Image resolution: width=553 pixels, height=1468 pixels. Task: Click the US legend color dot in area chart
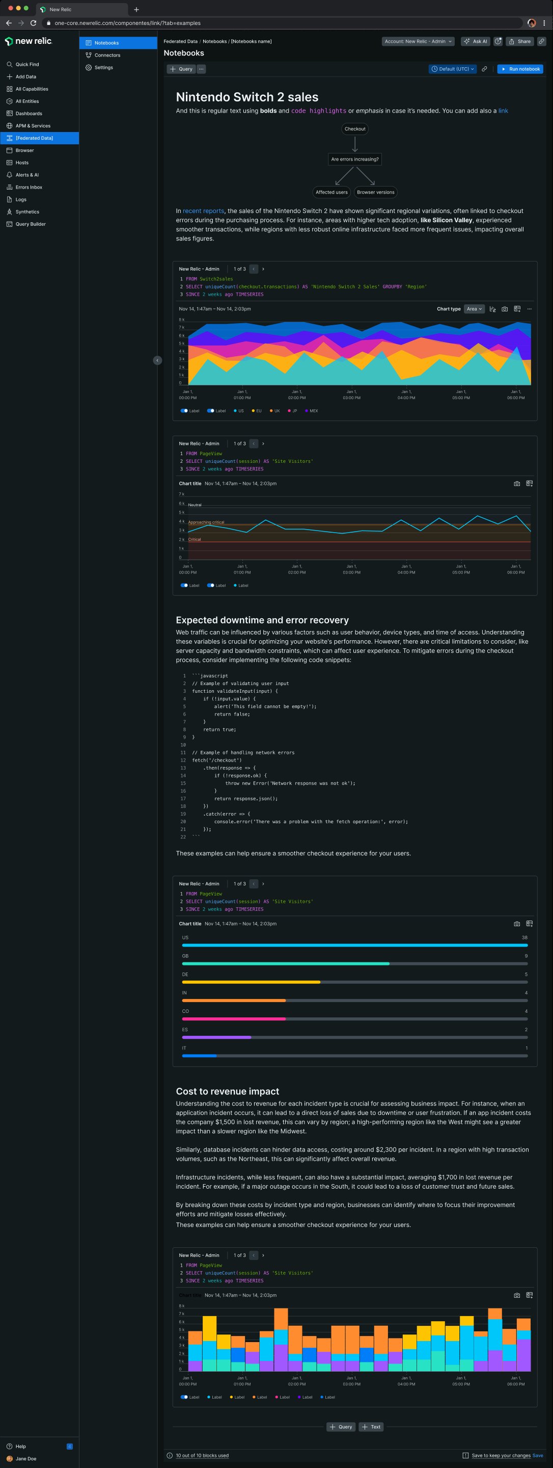click(x=235, y=410)
